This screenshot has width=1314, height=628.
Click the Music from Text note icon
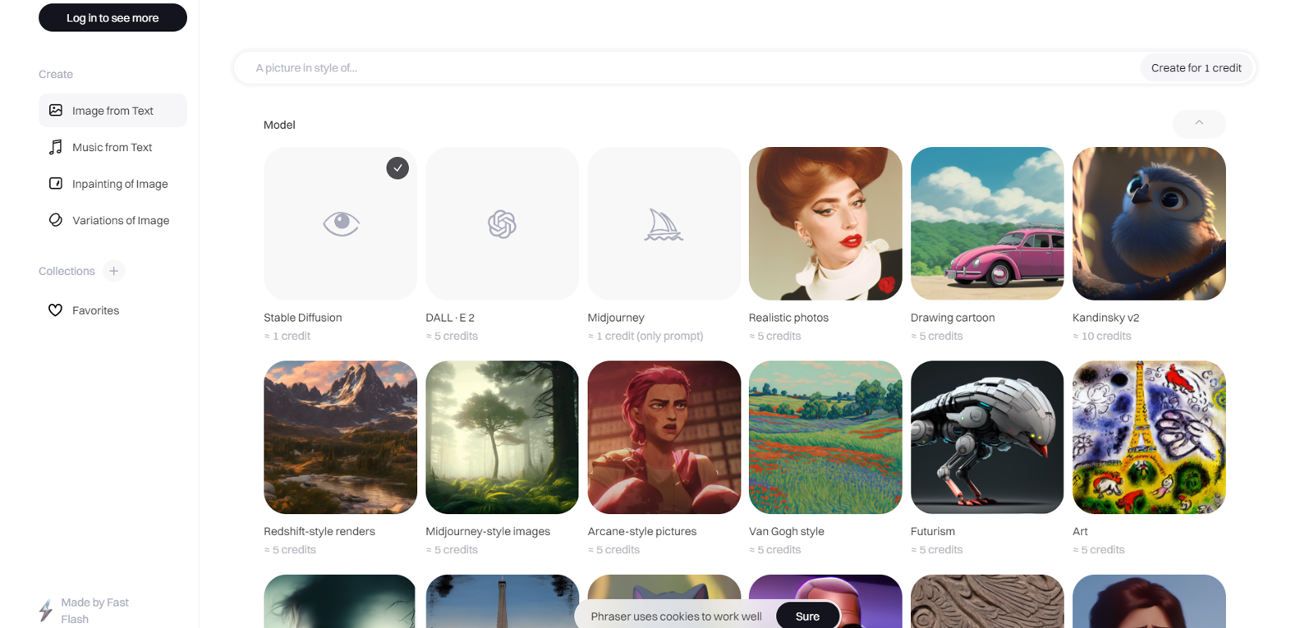56,147
